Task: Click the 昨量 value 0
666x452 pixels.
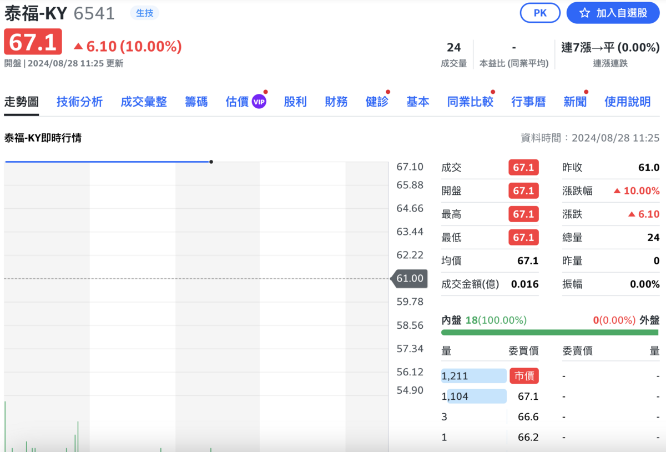Action: (x=657, y=261)
